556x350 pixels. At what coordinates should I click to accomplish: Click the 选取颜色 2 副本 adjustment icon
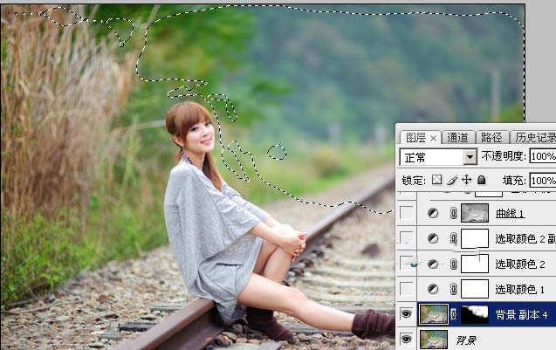pyautogui.click(x=433, y=238)
